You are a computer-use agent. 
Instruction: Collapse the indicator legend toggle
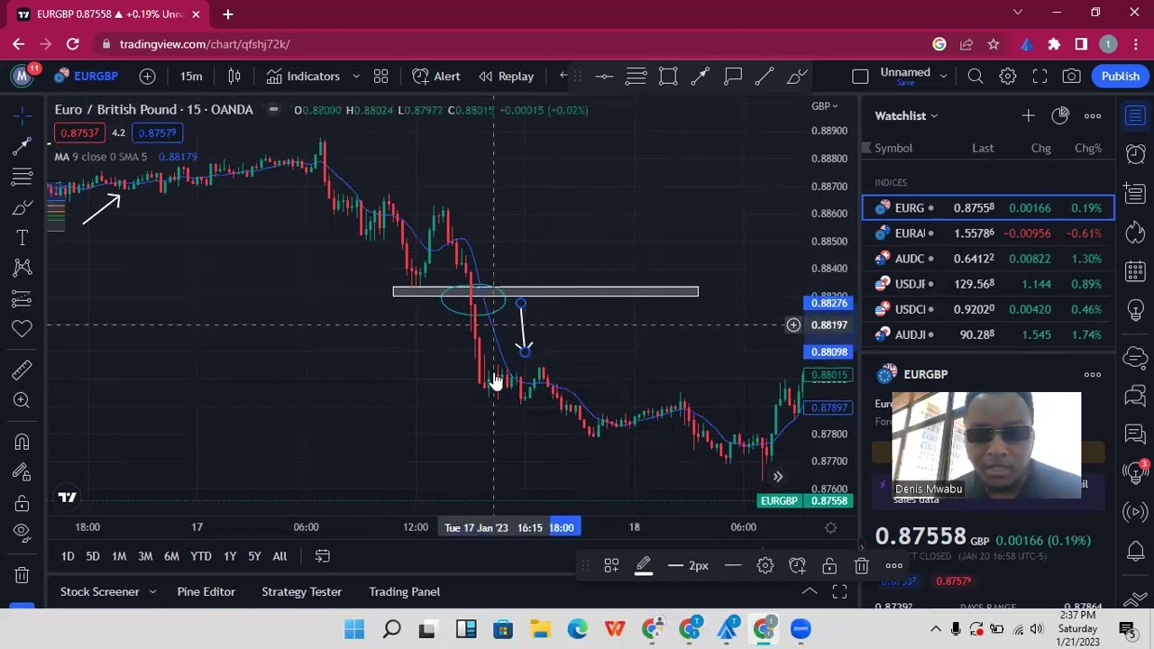(x=273, y=110)
